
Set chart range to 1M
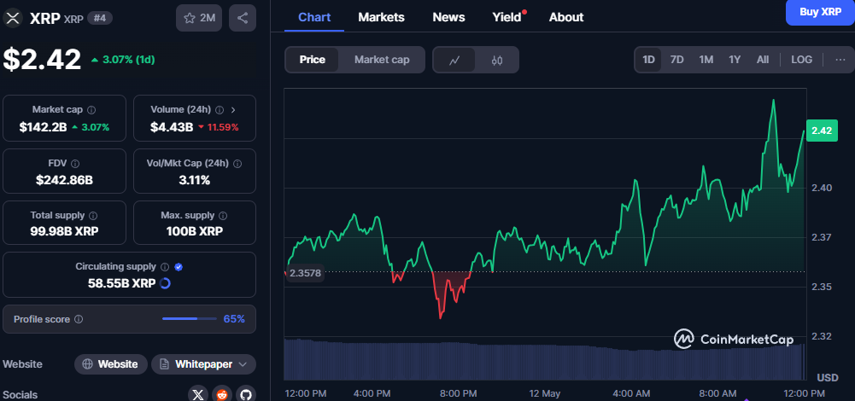(706, 60)
